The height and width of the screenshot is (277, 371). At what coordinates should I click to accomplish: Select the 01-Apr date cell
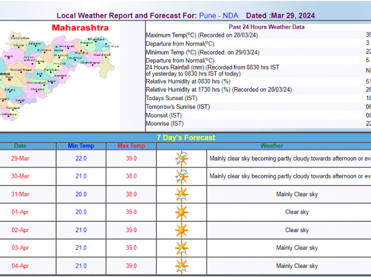[x=20, y=212]
